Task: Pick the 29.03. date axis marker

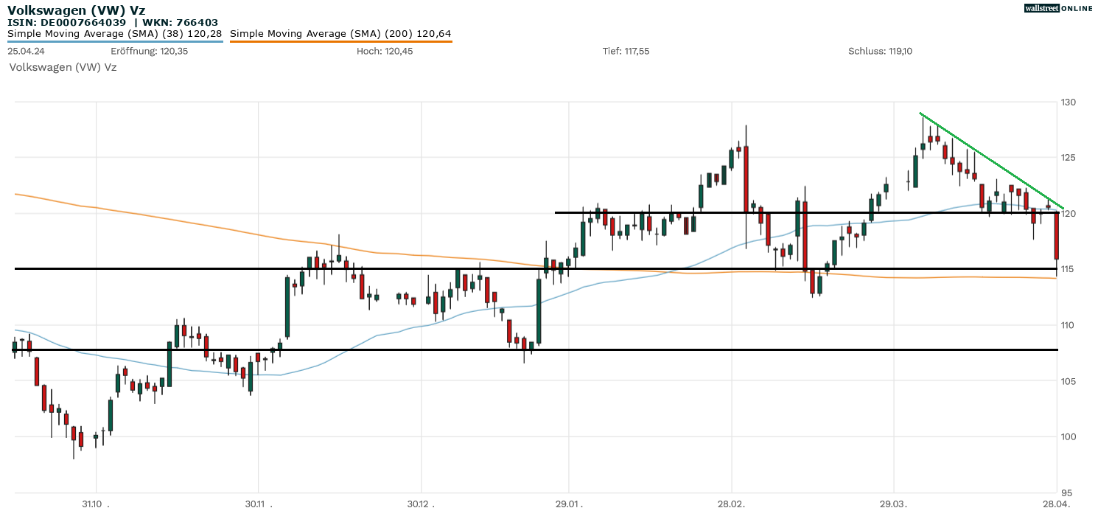Action: (893, 504)
